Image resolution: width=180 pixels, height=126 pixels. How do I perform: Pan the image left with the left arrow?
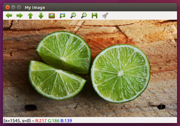click(9, 16)
